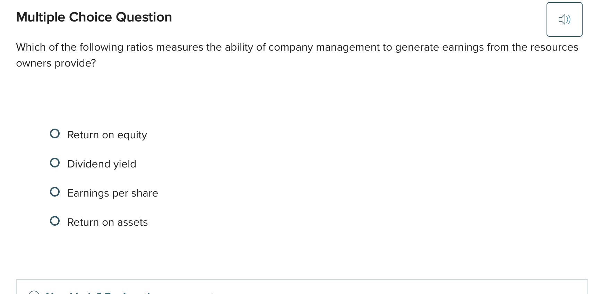Click the word "Question" in the heading
593x294 pixels.
[x=144, y=17]
